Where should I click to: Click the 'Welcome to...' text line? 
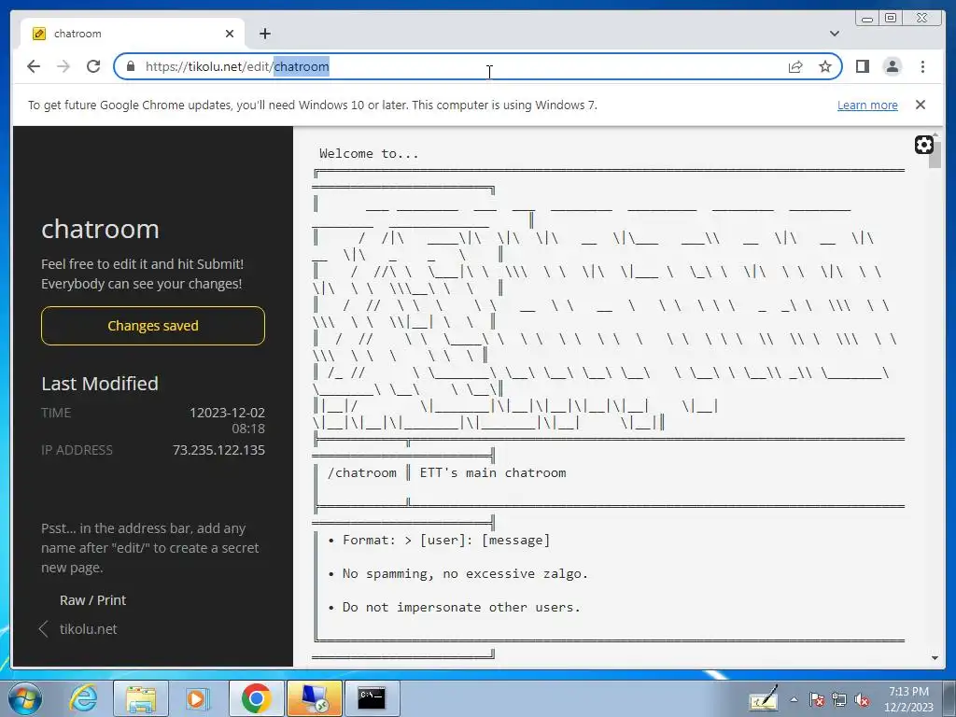[x=369, y=154]
